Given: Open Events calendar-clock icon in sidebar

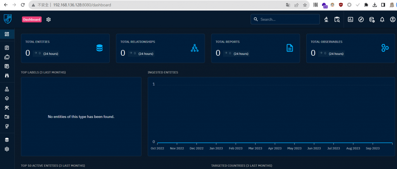Looking at the screenshot, I should [x=7, y=66].
